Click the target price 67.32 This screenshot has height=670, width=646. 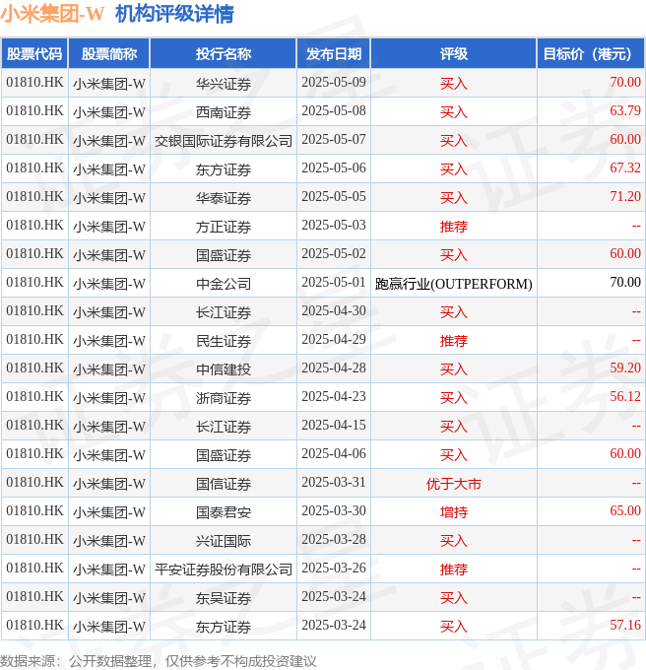pyautogui.click(x=625, y=167)
